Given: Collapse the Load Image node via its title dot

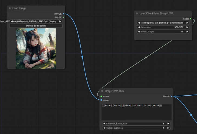Looking at the screenshot, I should [x=10, y=8].
